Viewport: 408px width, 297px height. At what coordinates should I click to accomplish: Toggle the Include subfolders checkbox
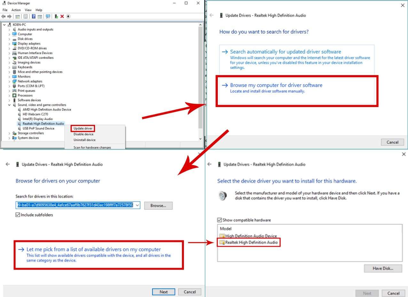[x=18, y=215]
